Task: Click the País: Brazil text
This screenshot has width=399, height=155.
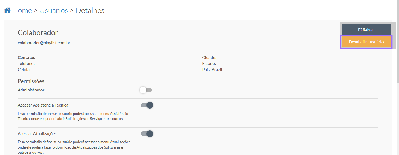Action: click(x=212, y=69)
